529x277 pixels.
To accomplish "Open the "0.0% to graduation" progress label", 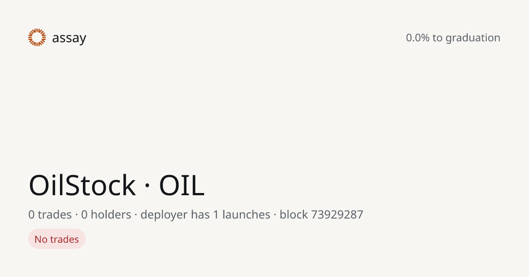I will (x=453, y=38).
